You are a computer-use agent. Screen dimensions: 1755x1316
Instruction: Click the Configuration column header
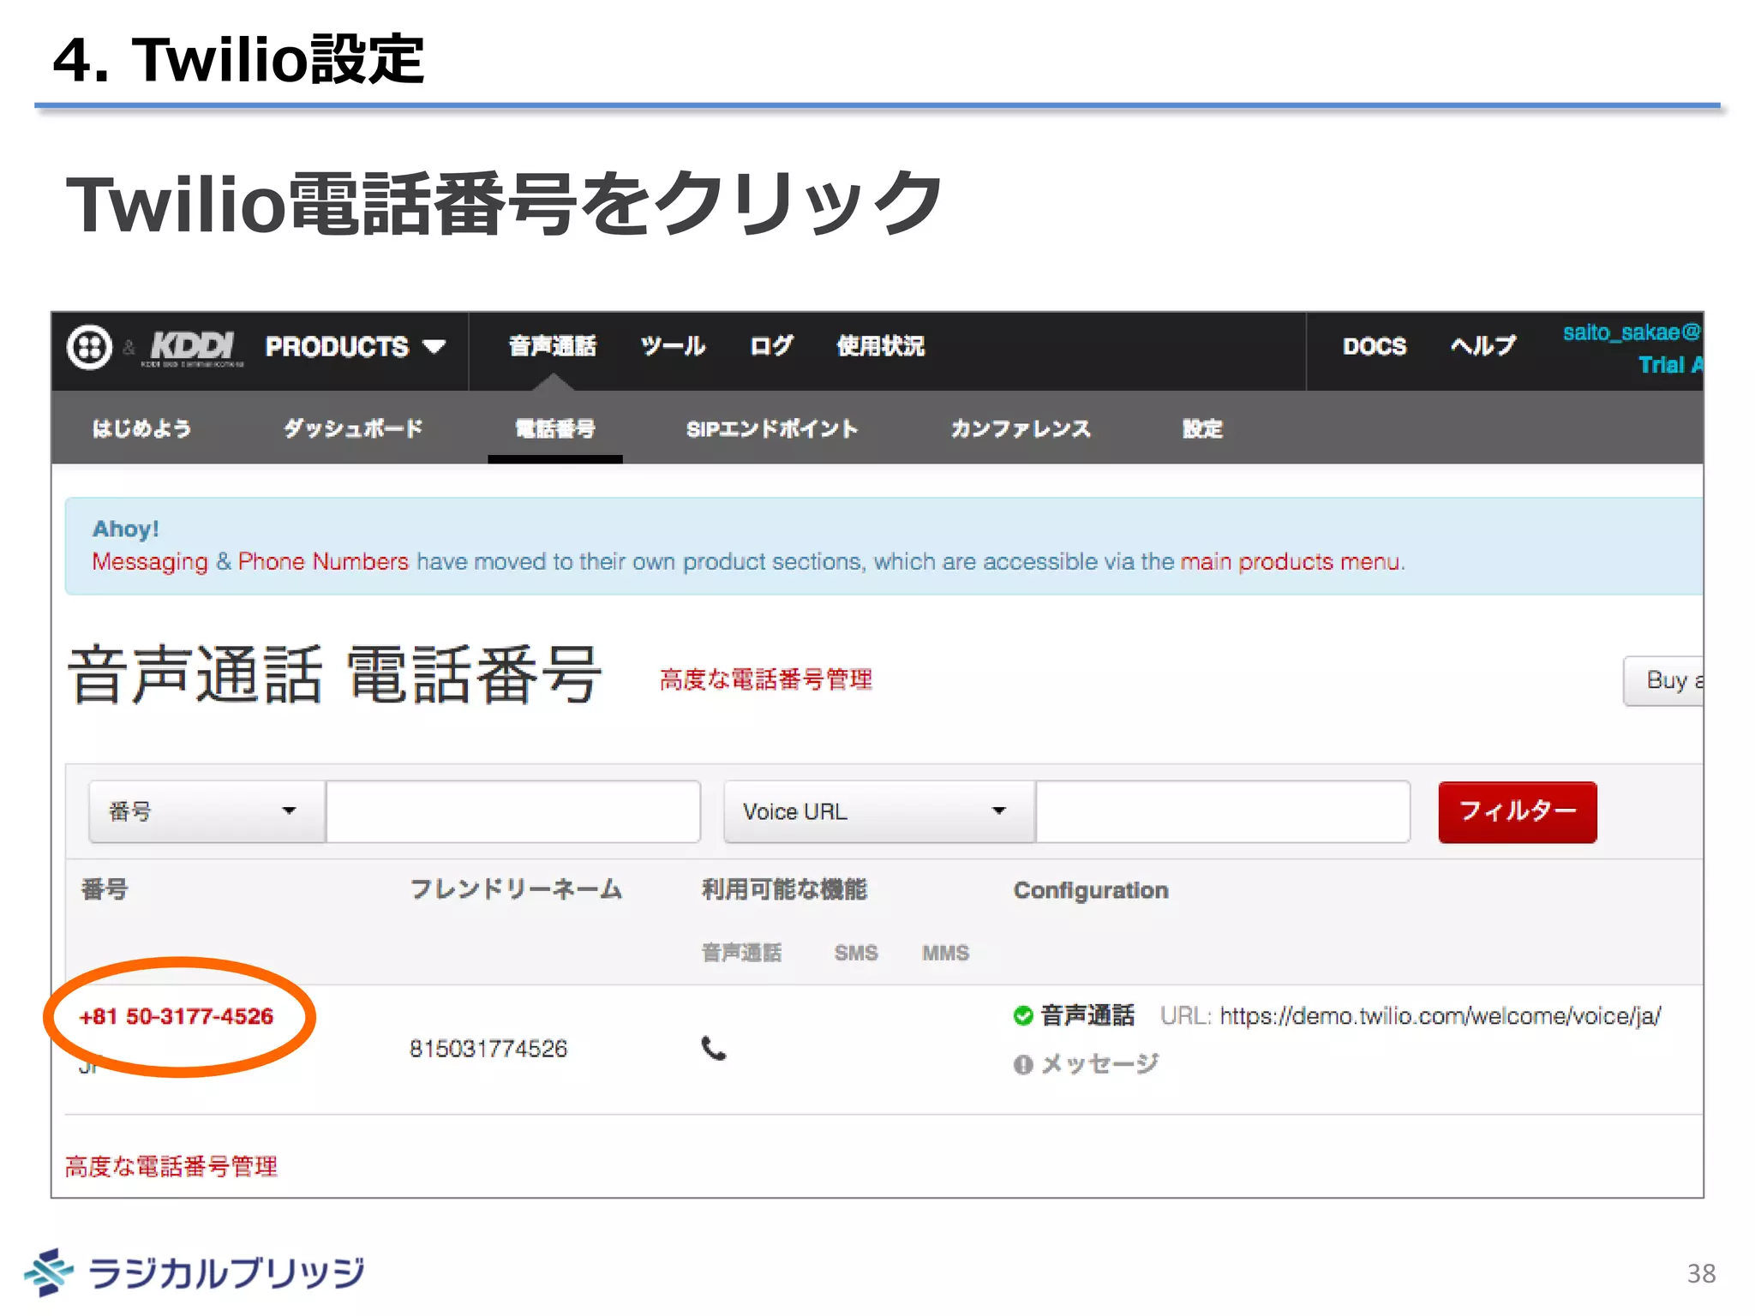click(1091, 890)
